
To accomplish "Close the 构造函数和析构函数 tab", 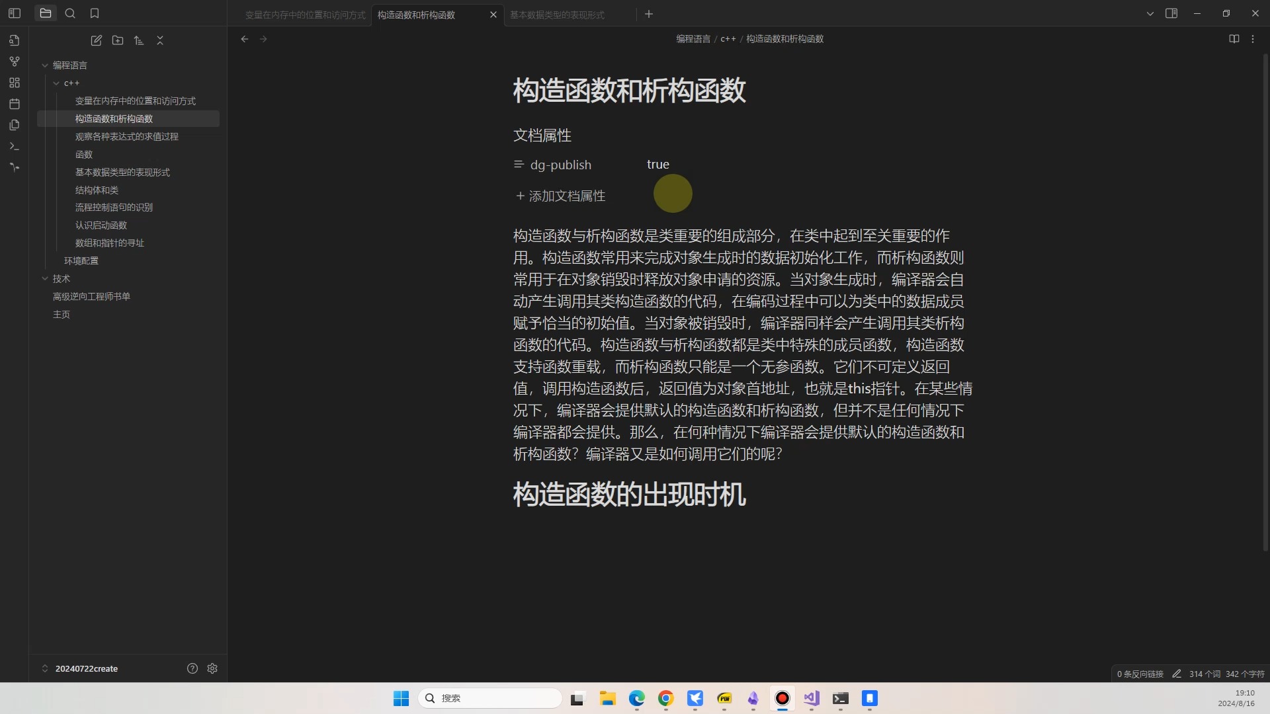I will click(x=493, y=15).
